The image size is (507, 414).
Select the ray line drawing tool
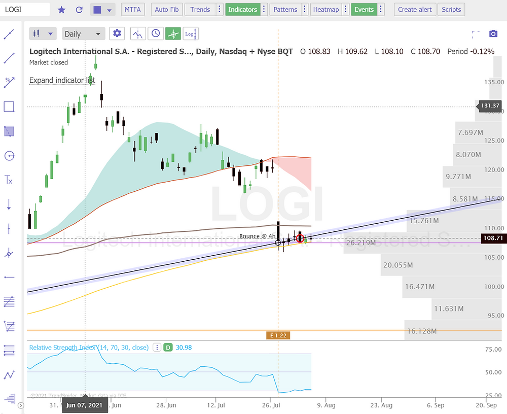click(9, 58)
